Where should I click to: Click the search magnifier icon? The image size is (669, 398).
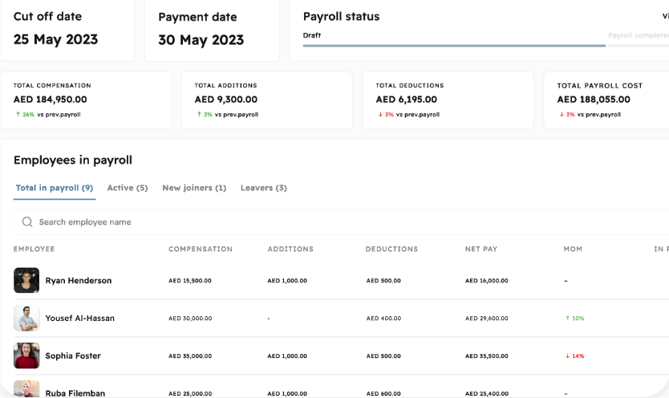pyautogui.click(x=27, y=221)
